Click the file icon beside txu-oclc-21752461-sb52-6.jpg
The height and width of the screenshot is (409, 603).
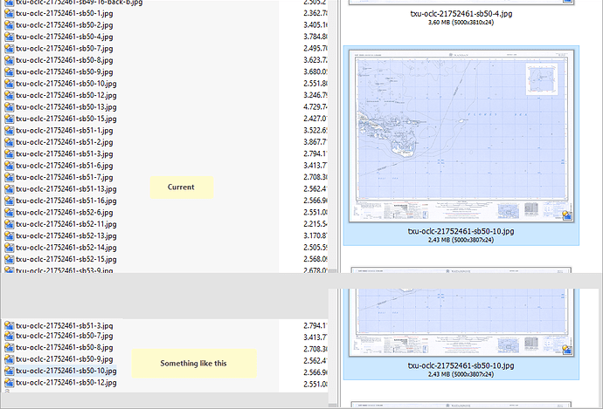[x=10, y=213]
